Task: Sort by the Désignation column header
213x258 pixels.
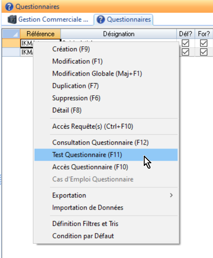Action: (118, 34)
